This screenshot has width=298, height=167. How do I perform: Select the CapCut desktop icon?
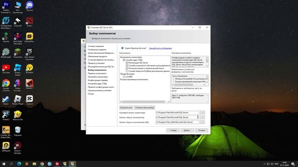[29, 100]
